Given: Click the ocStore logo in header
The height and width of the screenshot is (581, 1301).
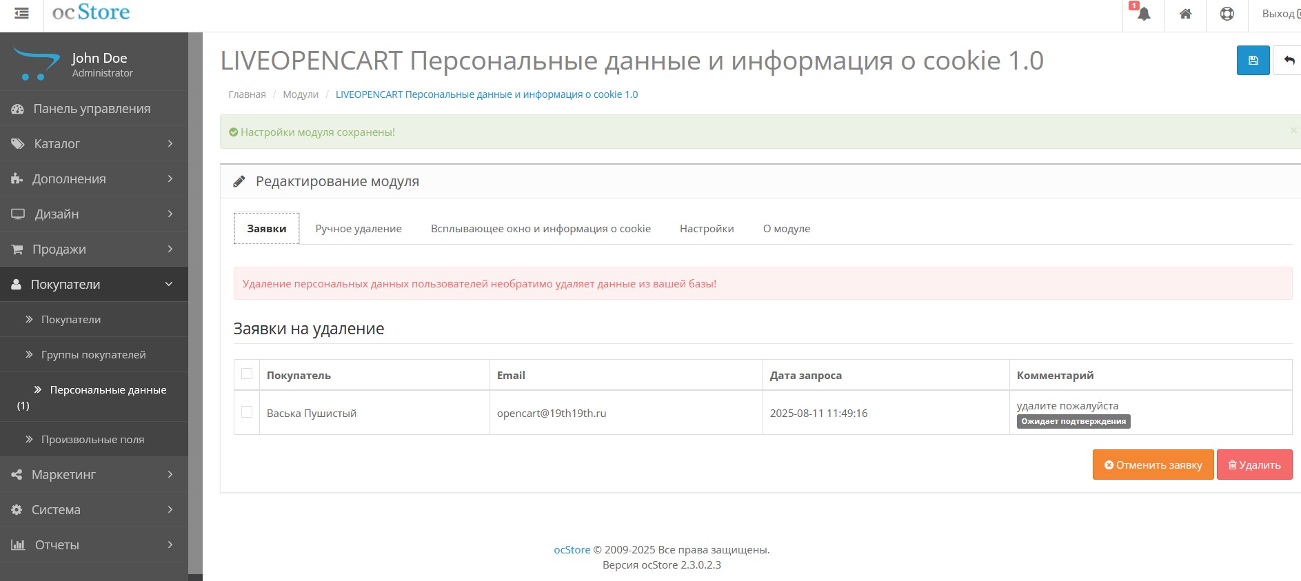Looking at the screenshot, I should tap(91, 12).
